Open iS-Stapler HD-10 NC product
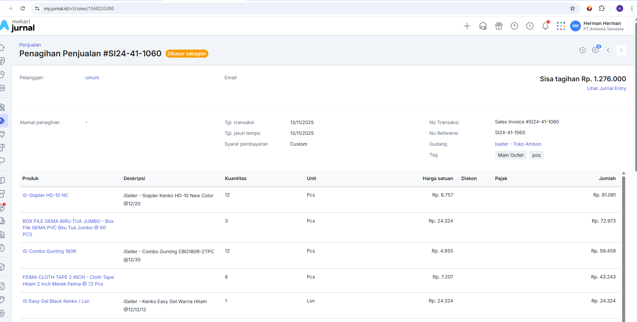The height and width of the screenshot is (322, 637). pyautogui.click(x=45, y=195)
